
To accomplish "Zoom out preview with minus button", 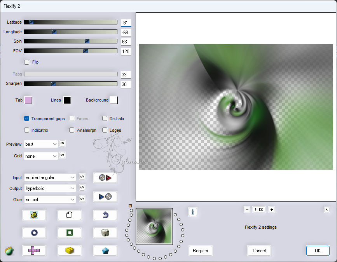I will 247,210.
